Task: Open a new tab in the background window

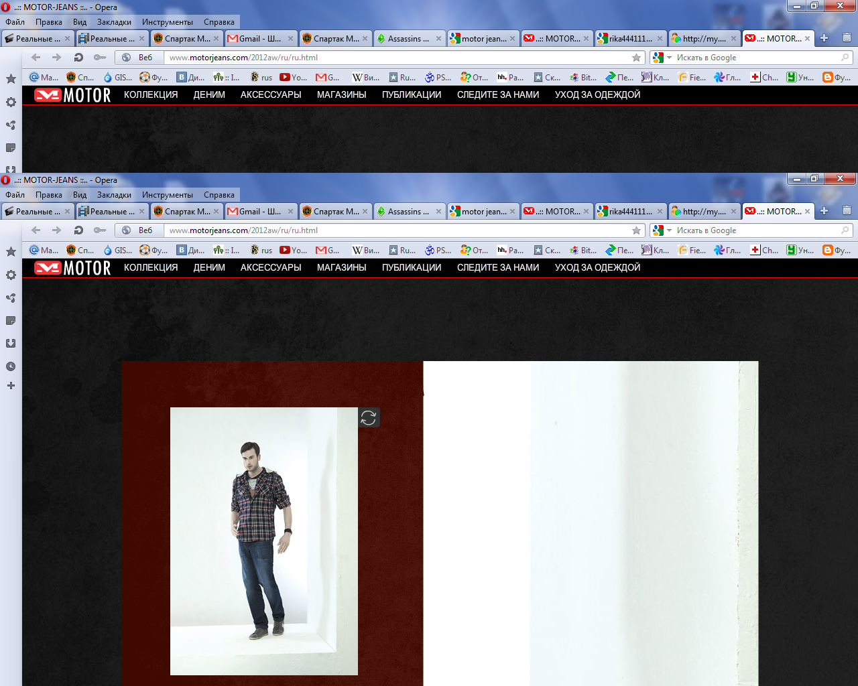Action: click(824, 38)
